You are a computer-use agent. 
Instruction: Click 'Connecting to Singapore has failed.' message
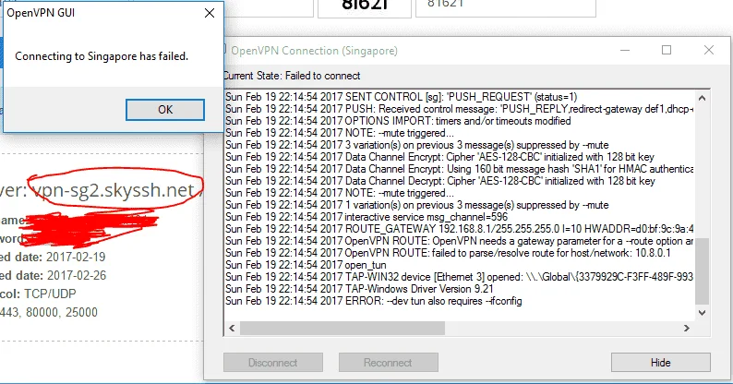tap(102, 56)
